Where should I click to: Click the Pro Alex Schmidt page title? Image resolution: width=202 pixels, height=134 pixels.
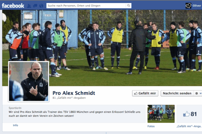pos(74,93)
